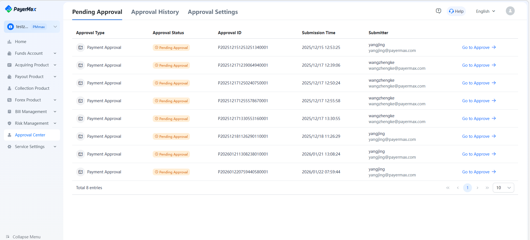Image resolution: width=530 pixels, height=240 pixels.
Task: Click the Risk Management shield icon
Action: pyautogui.click(x=9, y=123)
